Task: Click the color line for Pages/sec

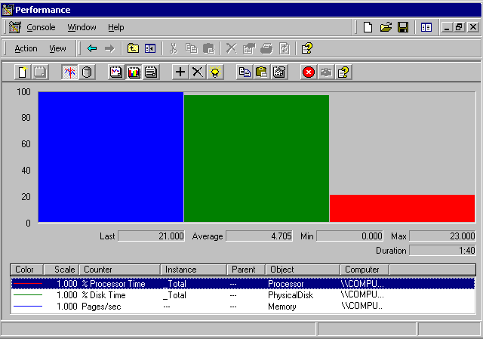Action: coord(28,307)
